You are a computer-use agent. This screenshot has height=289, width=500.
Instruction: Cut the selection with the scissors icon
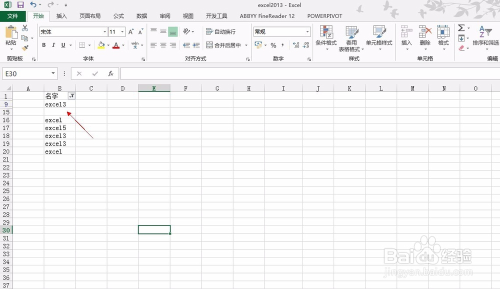tap(25, 28)
